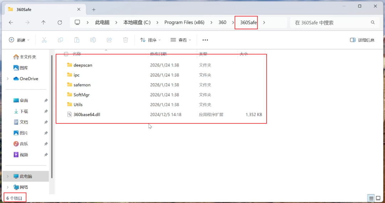This screenshot has width=385, height=203.
Task: Open a new tab with plus button
Action: pos(93,10)
